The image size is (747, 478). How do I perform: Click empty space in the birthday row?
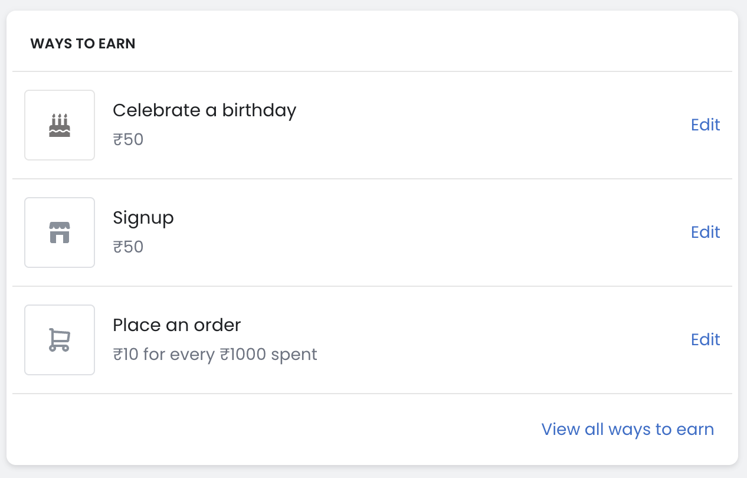pyautogui.click(x=472, y=125)
